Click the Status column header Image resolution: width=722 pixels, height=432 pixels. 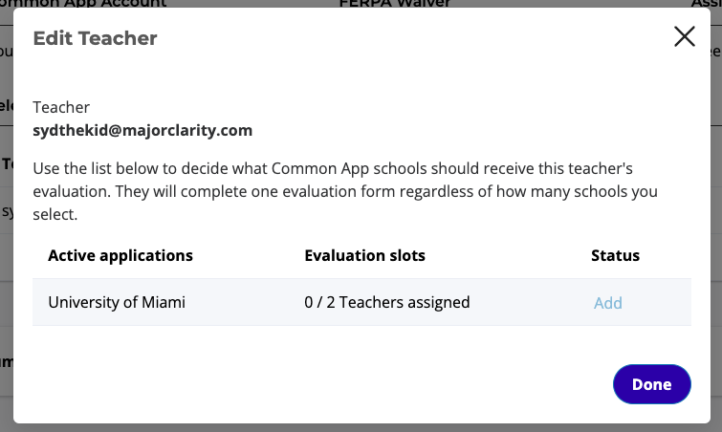(615, 256)
